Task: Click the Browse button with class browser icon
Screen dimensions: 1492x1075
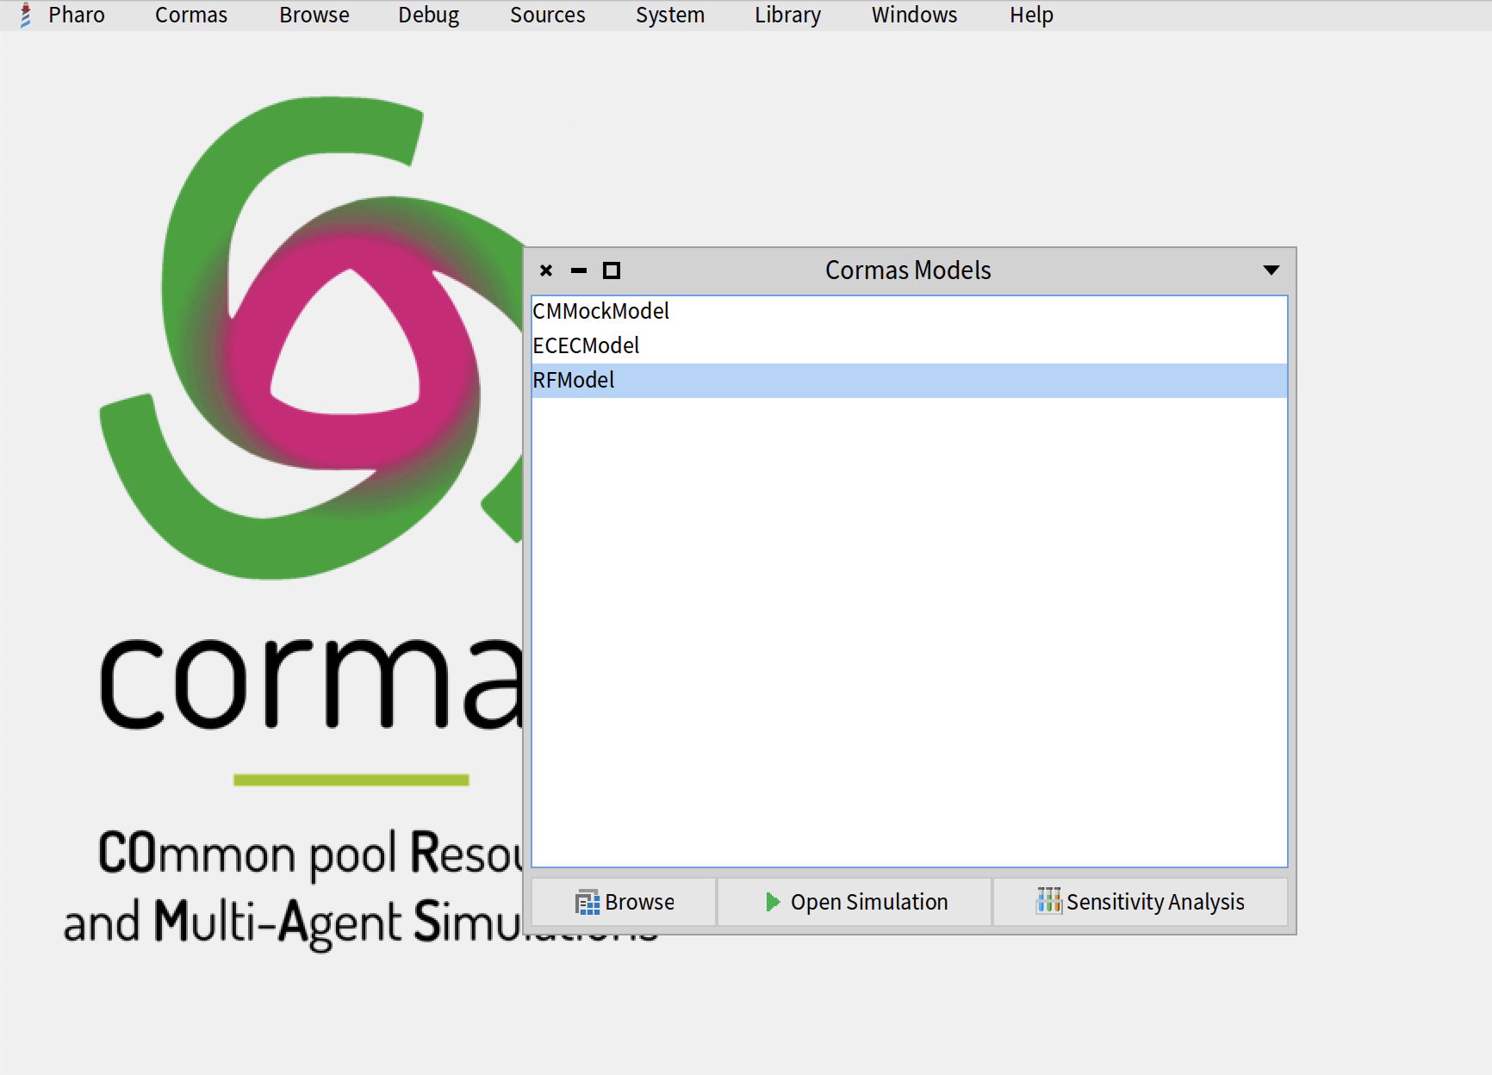Action: (x=625, y=902)
